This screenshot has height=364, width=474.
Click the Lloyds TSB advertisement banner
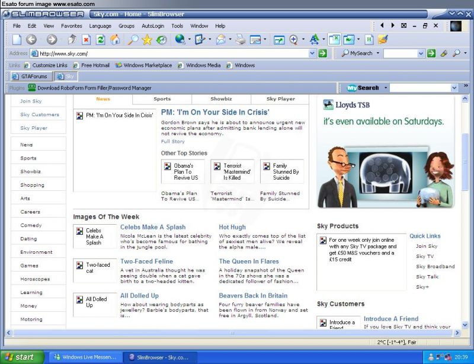click(x=386, y=152)
